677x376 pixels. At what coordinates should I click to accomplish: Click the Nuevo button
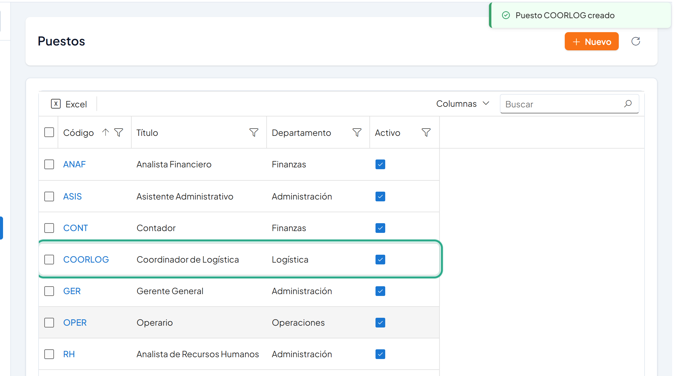coord(591,41)
